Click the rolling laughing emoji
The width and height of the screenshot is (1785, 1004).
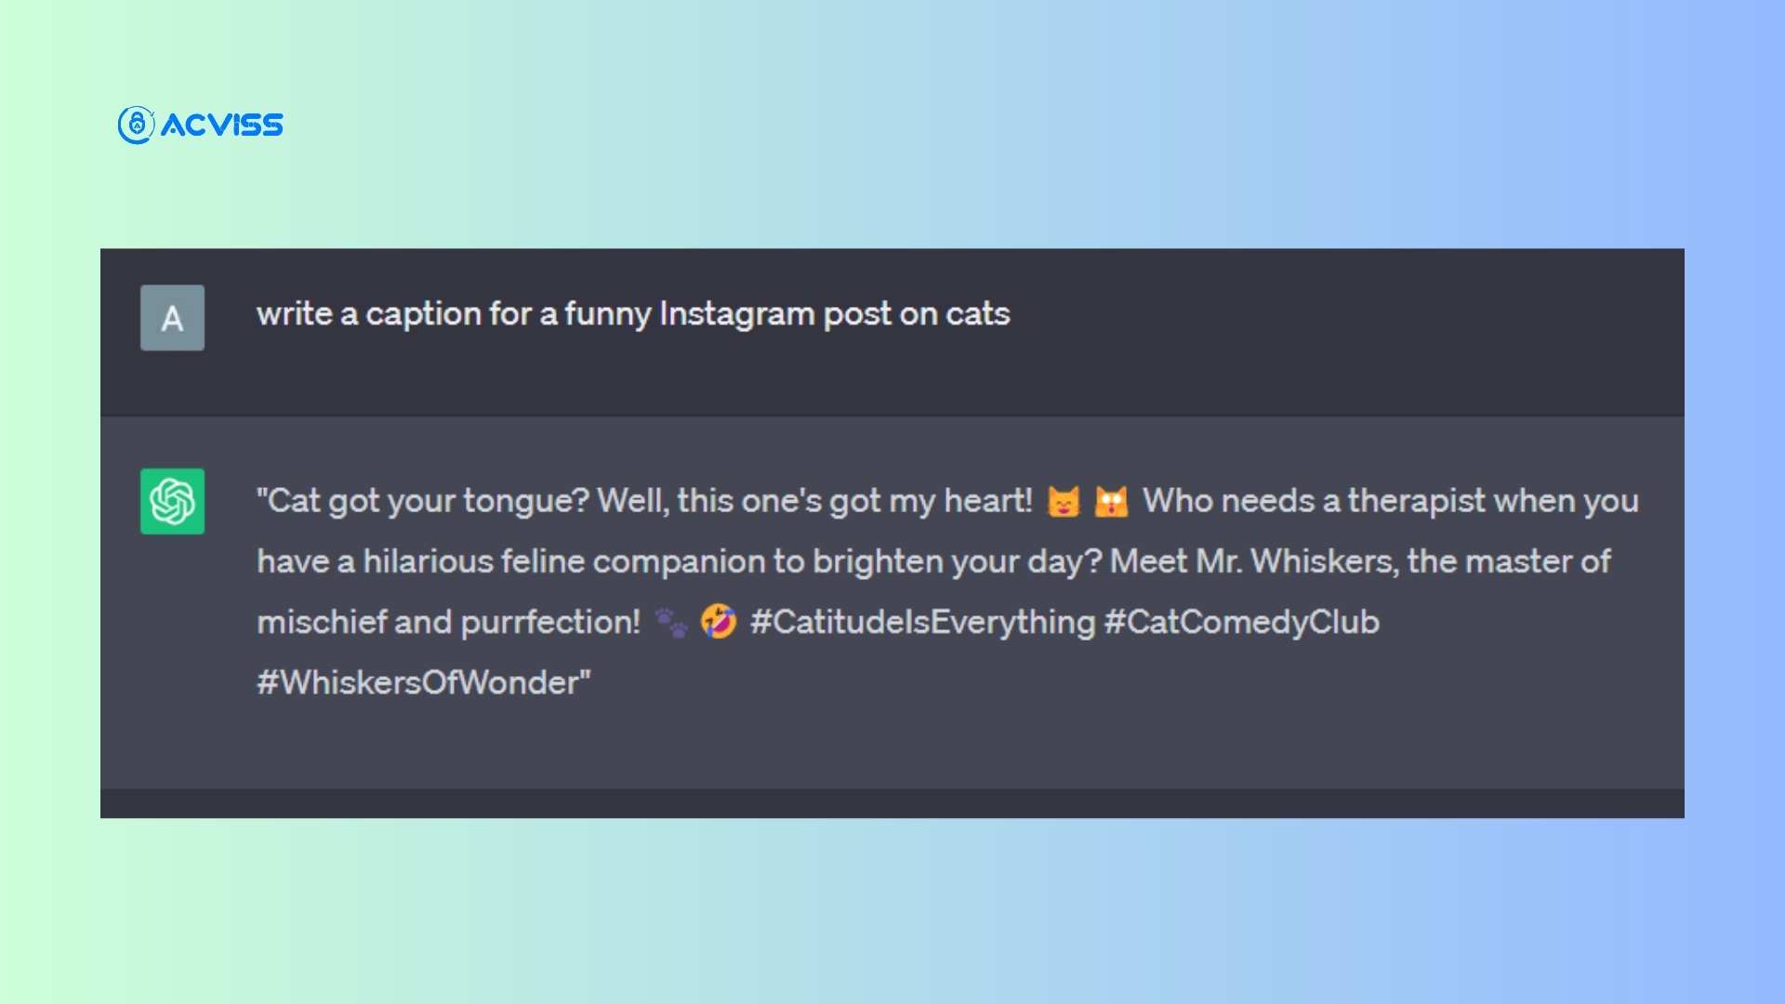[x=718, y=623]
